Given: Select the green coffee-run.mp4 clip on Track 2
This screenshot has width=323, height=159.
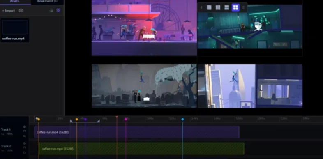Looking at the screenshot, I should pos(141,149).
